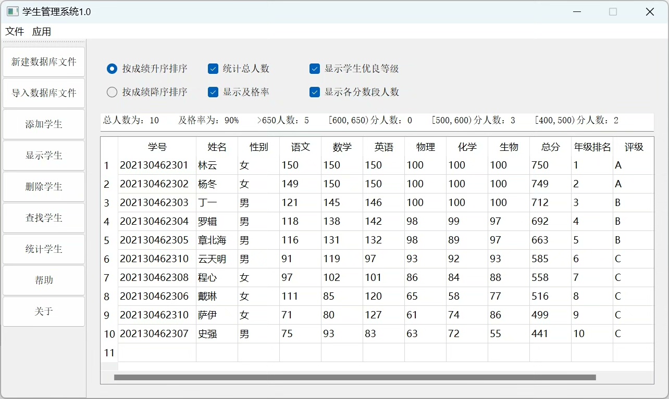The height and width of the screenshot is (399, 669).
Task: Disable 显示学生优良等级 checkbox
Action: (315, 69)
